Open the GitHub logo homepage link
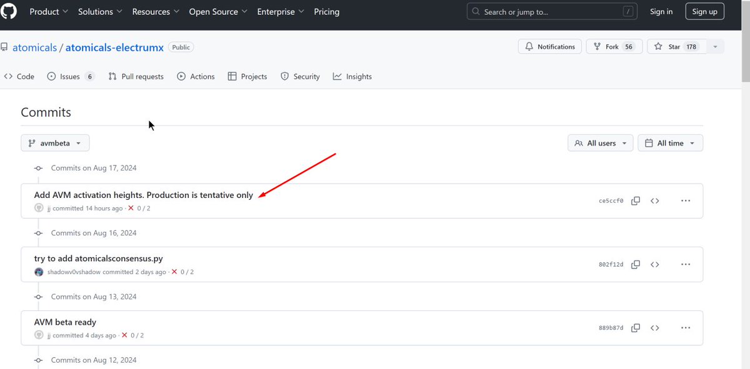Image resolution: width=750 pixels, height=369 pixels. (x=9, y=11)
